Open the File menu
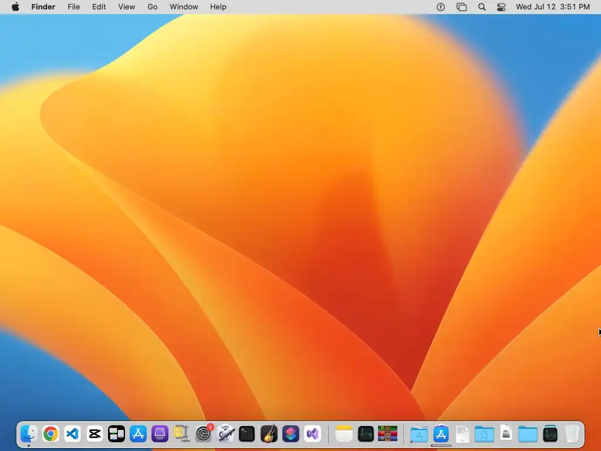 coord(73,7)
